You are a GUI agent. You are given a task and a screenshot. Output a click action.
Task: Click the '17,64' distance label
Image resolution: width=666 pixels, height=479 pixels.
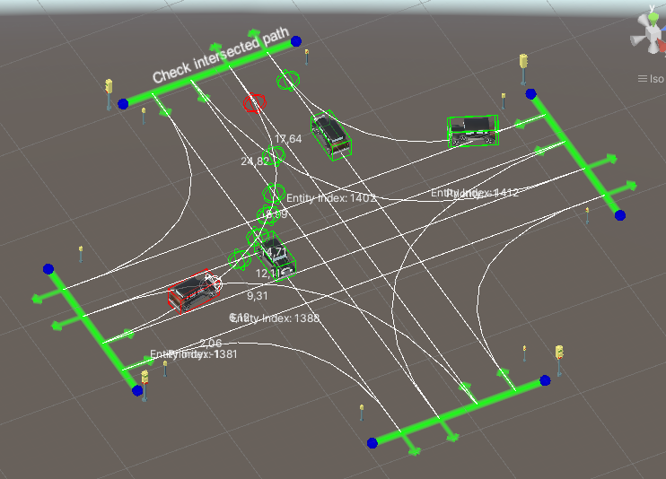[288, 139]
